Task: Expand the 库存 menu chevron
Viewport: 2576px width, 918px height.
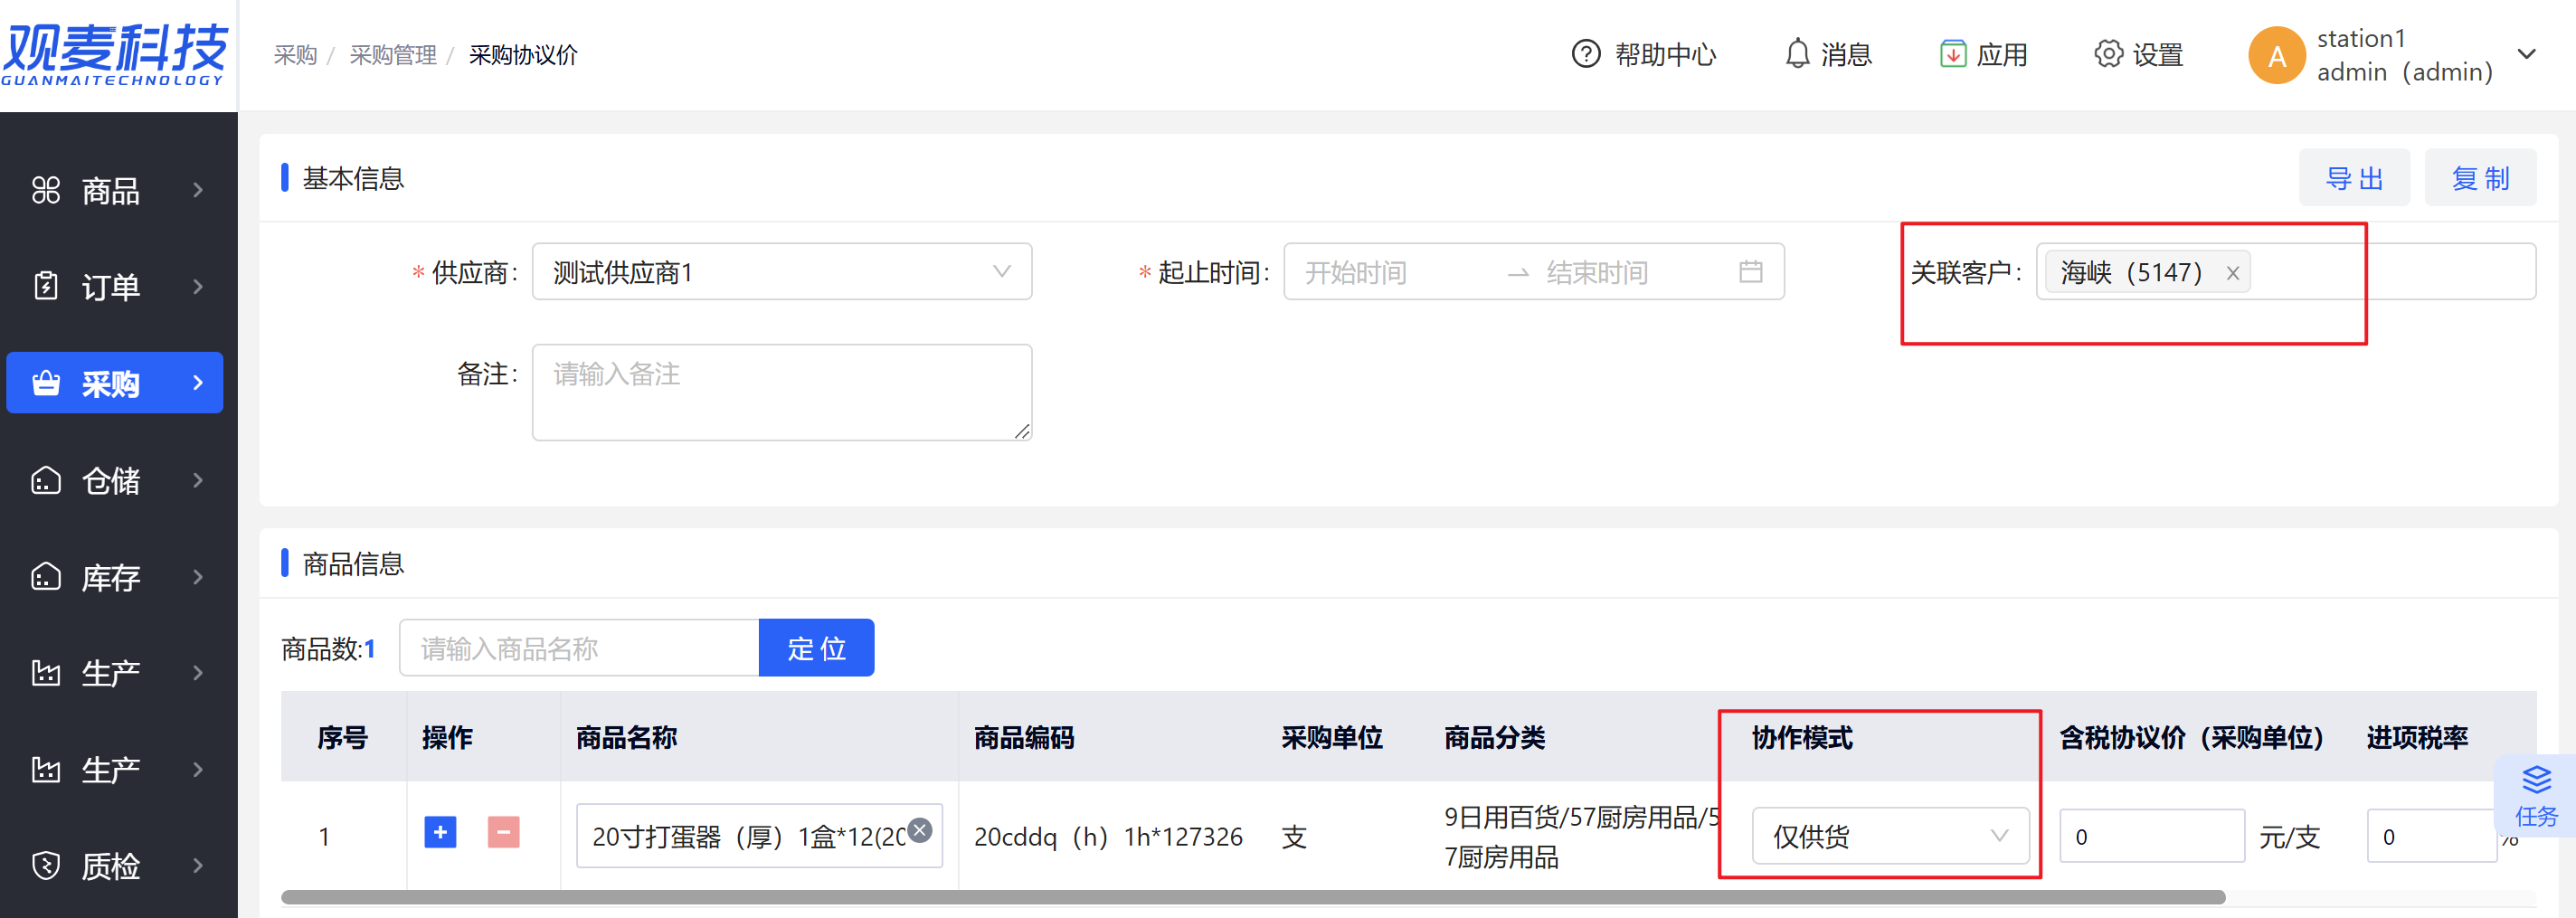Action: click(x=198, y=577)
